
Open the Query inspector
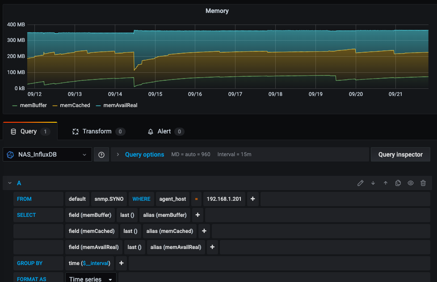400,154
